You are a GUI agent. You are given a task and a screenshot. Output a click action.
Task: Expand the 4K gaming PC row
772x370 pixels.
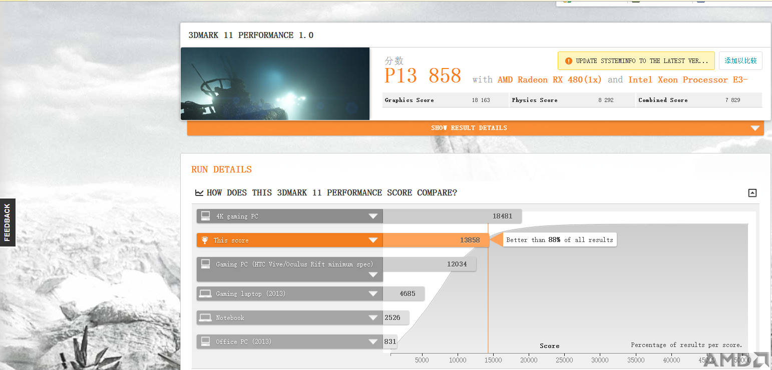[373, 216]
